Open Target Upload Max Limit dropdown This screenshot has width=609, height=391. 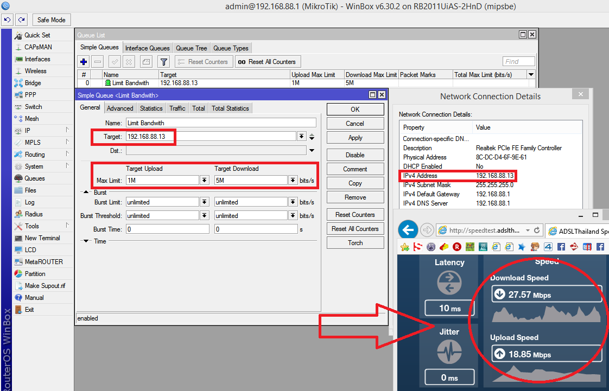(x=204, y=181)
